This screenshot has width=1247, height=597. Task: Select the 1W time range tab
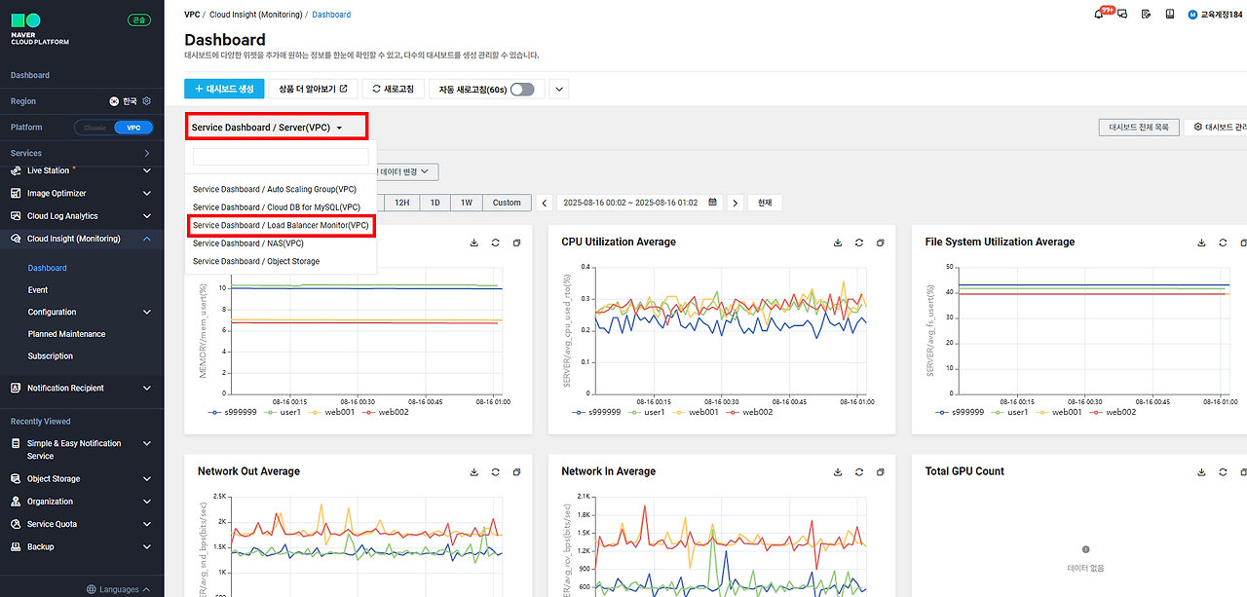pos(466,203)
